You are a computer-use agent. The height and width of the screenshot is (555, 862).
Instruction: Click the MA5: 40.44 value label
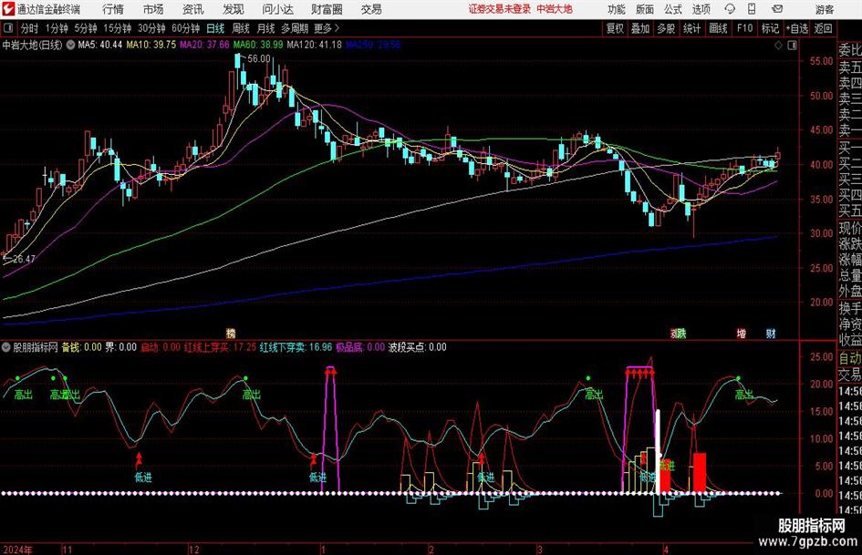100,45
